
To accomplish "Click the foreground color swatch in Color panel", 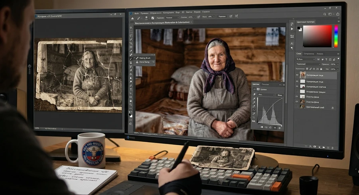I will [298, 28].
